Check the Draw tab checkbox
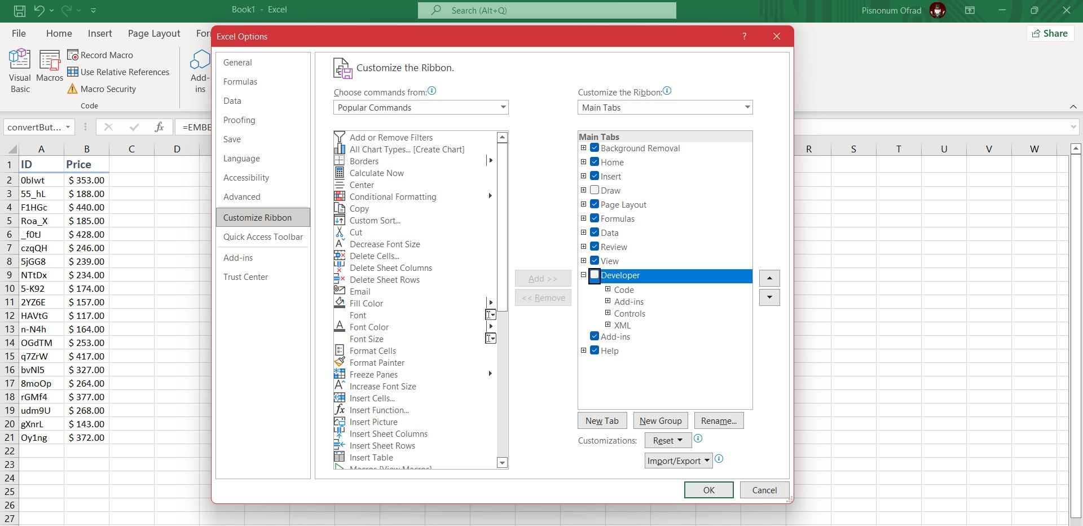 [x=595, y=190]
